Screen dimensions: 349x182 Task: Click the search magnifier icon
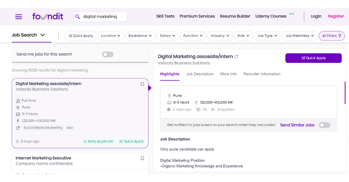pyautogui.click(x=78, y=17)
